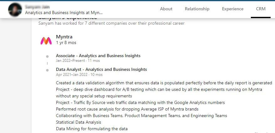
Task: Click the '7 different companies' summary line
Action: click(x=111, y=23)
